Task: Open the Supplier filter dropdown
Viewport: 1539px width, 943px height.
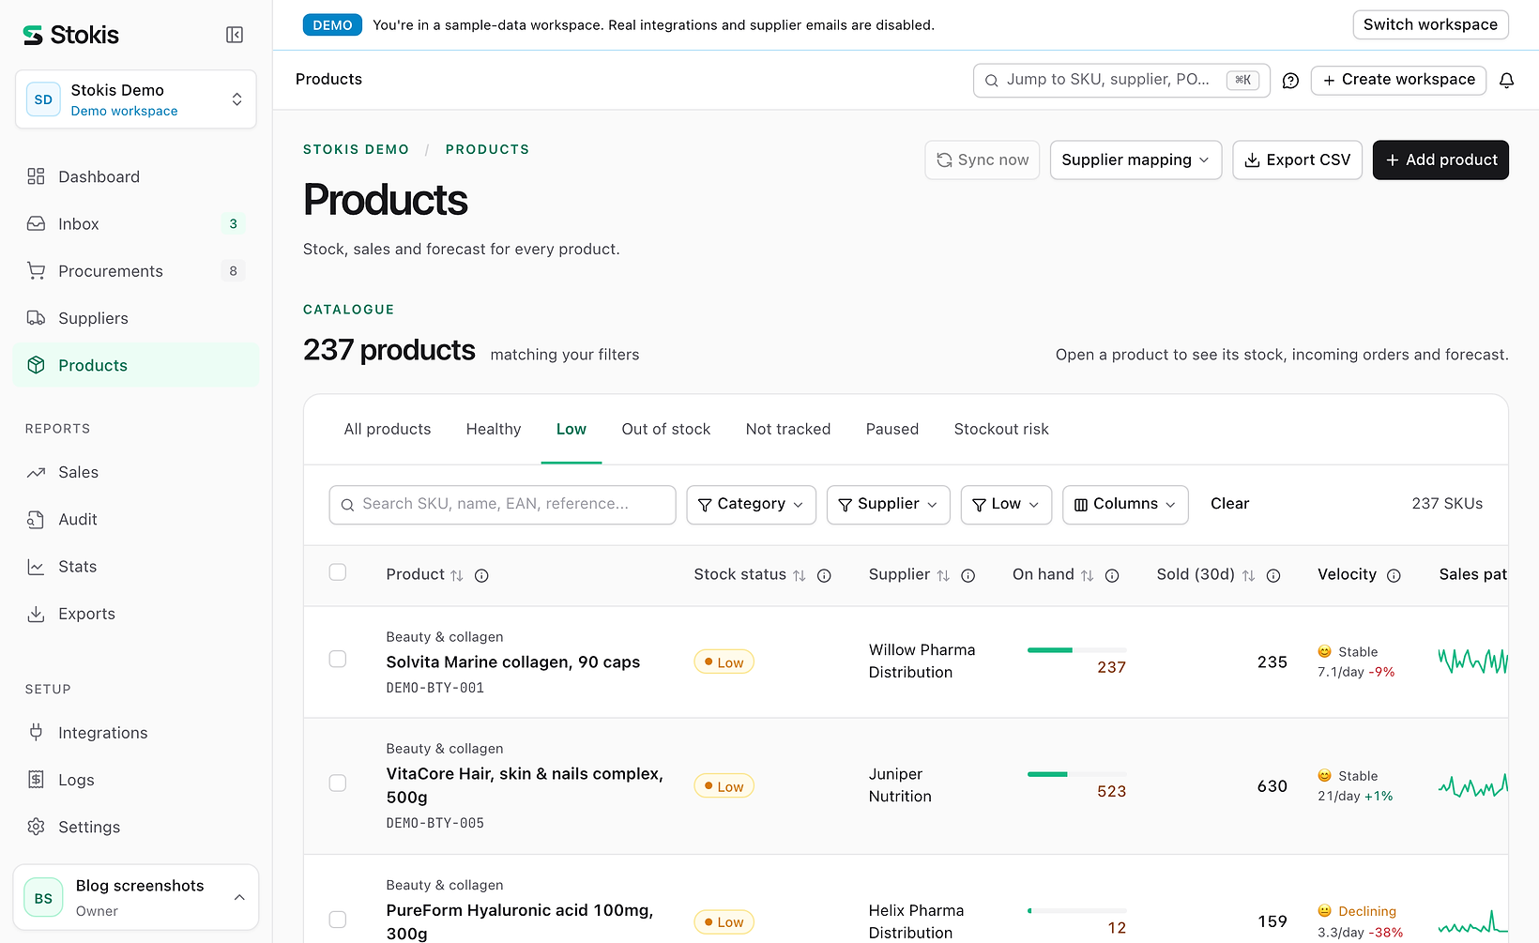Action: pyautogui.click(x=888, y=505)
